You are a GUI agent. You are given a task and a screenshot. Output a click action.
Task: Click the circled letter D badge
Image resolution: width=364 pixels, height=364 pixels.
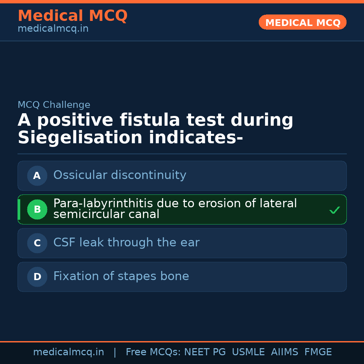pos(37,277)
